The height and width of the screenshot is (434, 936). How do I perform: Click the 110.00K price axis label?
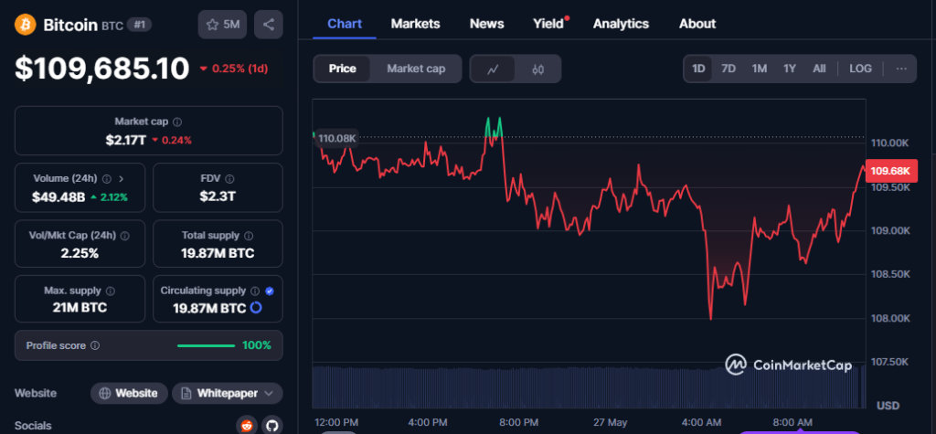point(889,143)
